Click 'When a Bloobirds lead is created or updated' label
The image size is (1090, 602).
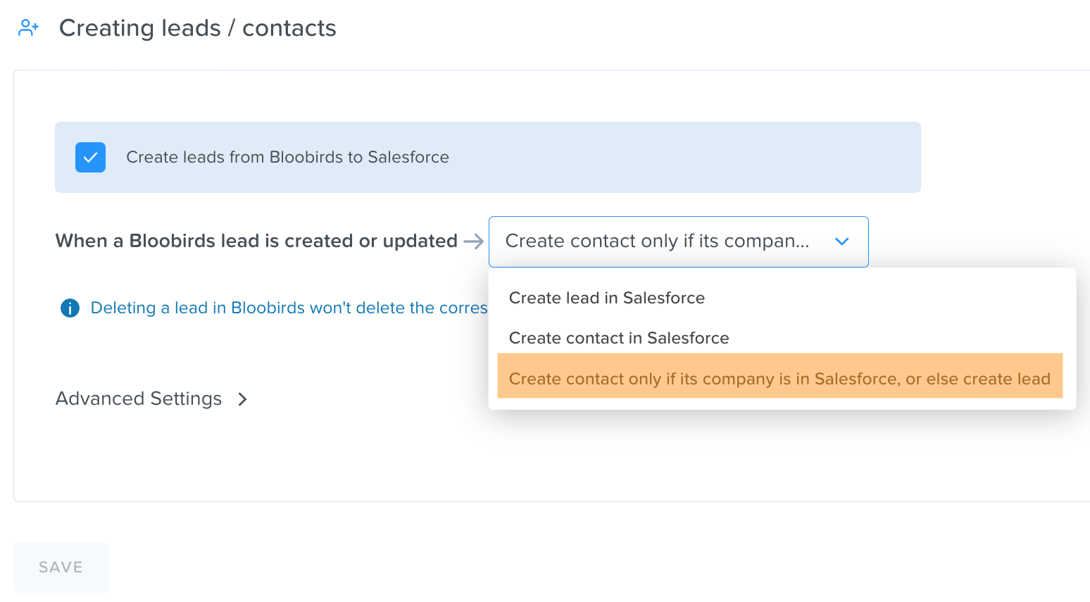(256, 242)
